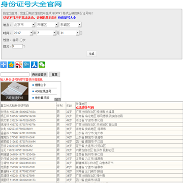Viewport: 183px width, 183px height.
Task: Focus the ID number query input field
Action: 15,74
